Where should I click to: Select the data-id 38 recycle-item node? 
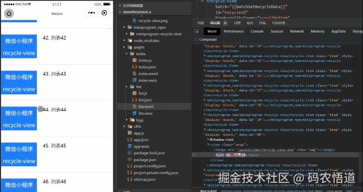pos(278,105)
